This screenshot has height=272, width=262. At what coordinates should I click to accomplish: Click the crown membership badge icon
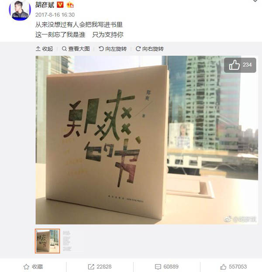[x=70, y=5]
